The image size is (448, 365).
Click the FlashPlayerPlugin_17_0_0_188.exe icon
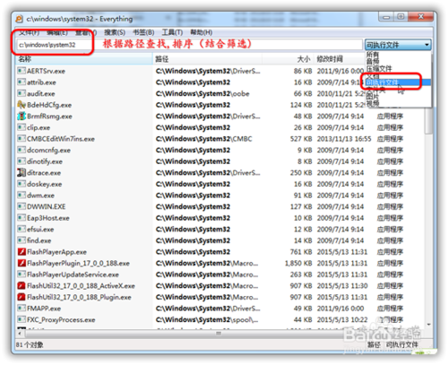pyautogui.click(x=22, y=263)
